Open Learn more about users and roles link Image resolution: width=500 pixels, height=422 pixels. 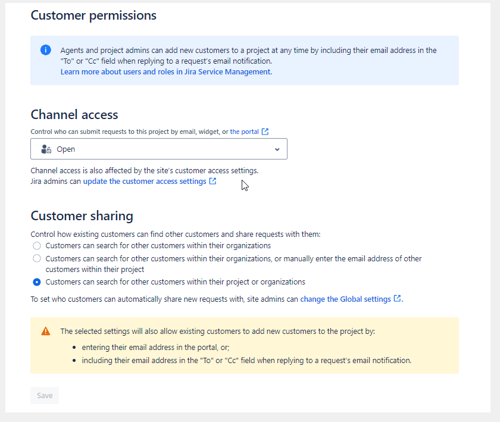point(166,72)
